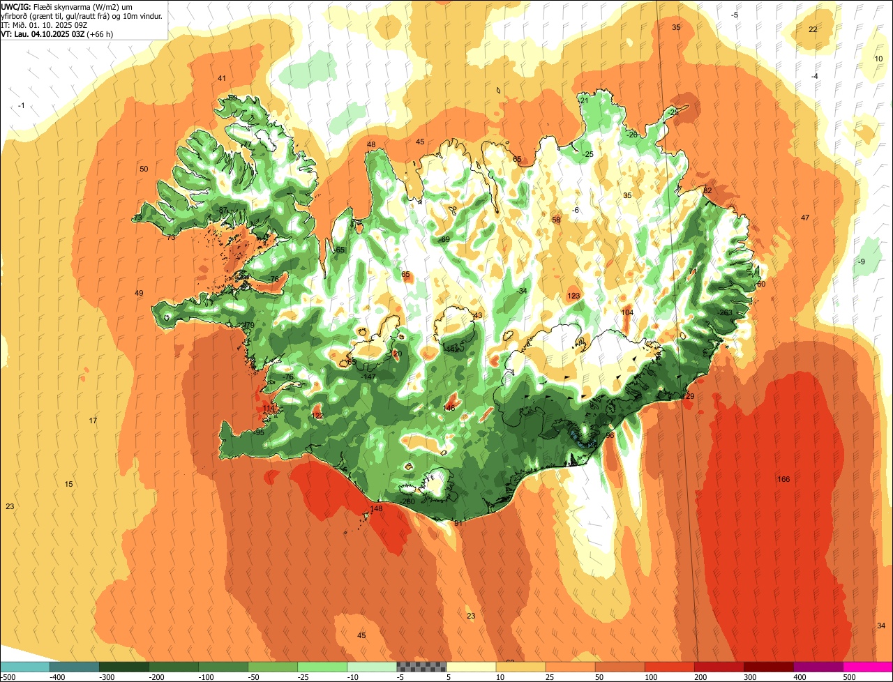Click the 60 value off the east coast
893x682 pixels.
coord(761,284)
